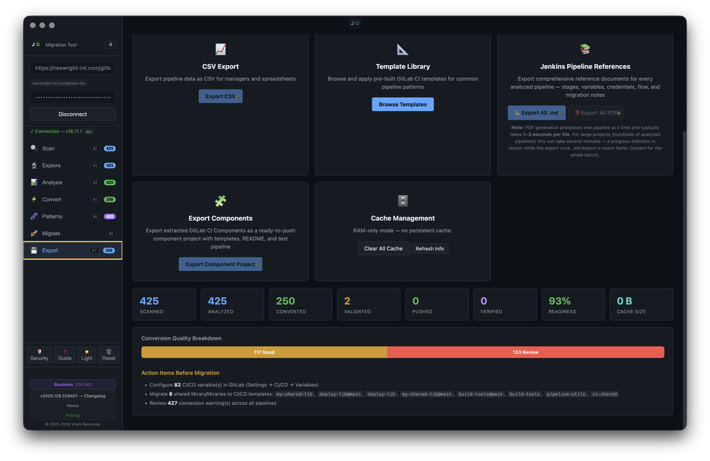Click the GitLab URL input field

72,68
